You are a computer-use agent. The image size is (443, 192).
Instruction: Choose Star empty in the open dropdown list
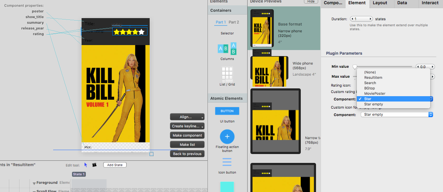pyautogui.click(x=393, y=104)
